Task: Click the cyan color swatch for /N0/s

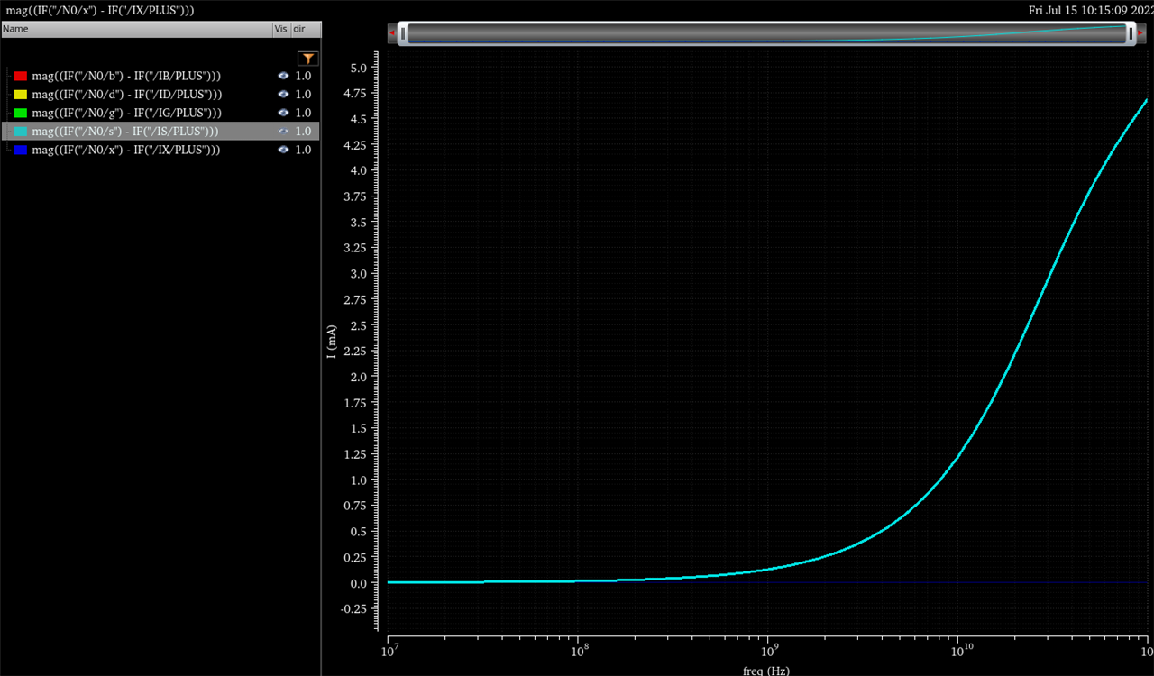Action: click(21, 131)
